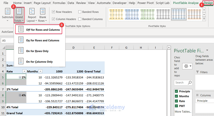The height and width of the screenshot is (116, 214).
Task: Click the styles gallery up arrow
Action: point(204,10)
